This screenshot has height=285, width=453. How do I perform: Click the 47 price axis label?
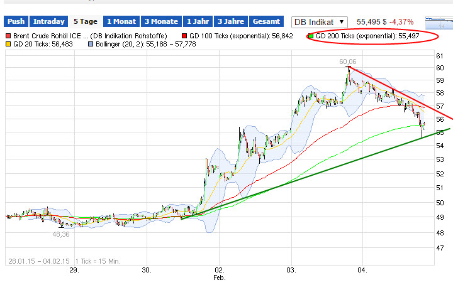pos(440,248)
